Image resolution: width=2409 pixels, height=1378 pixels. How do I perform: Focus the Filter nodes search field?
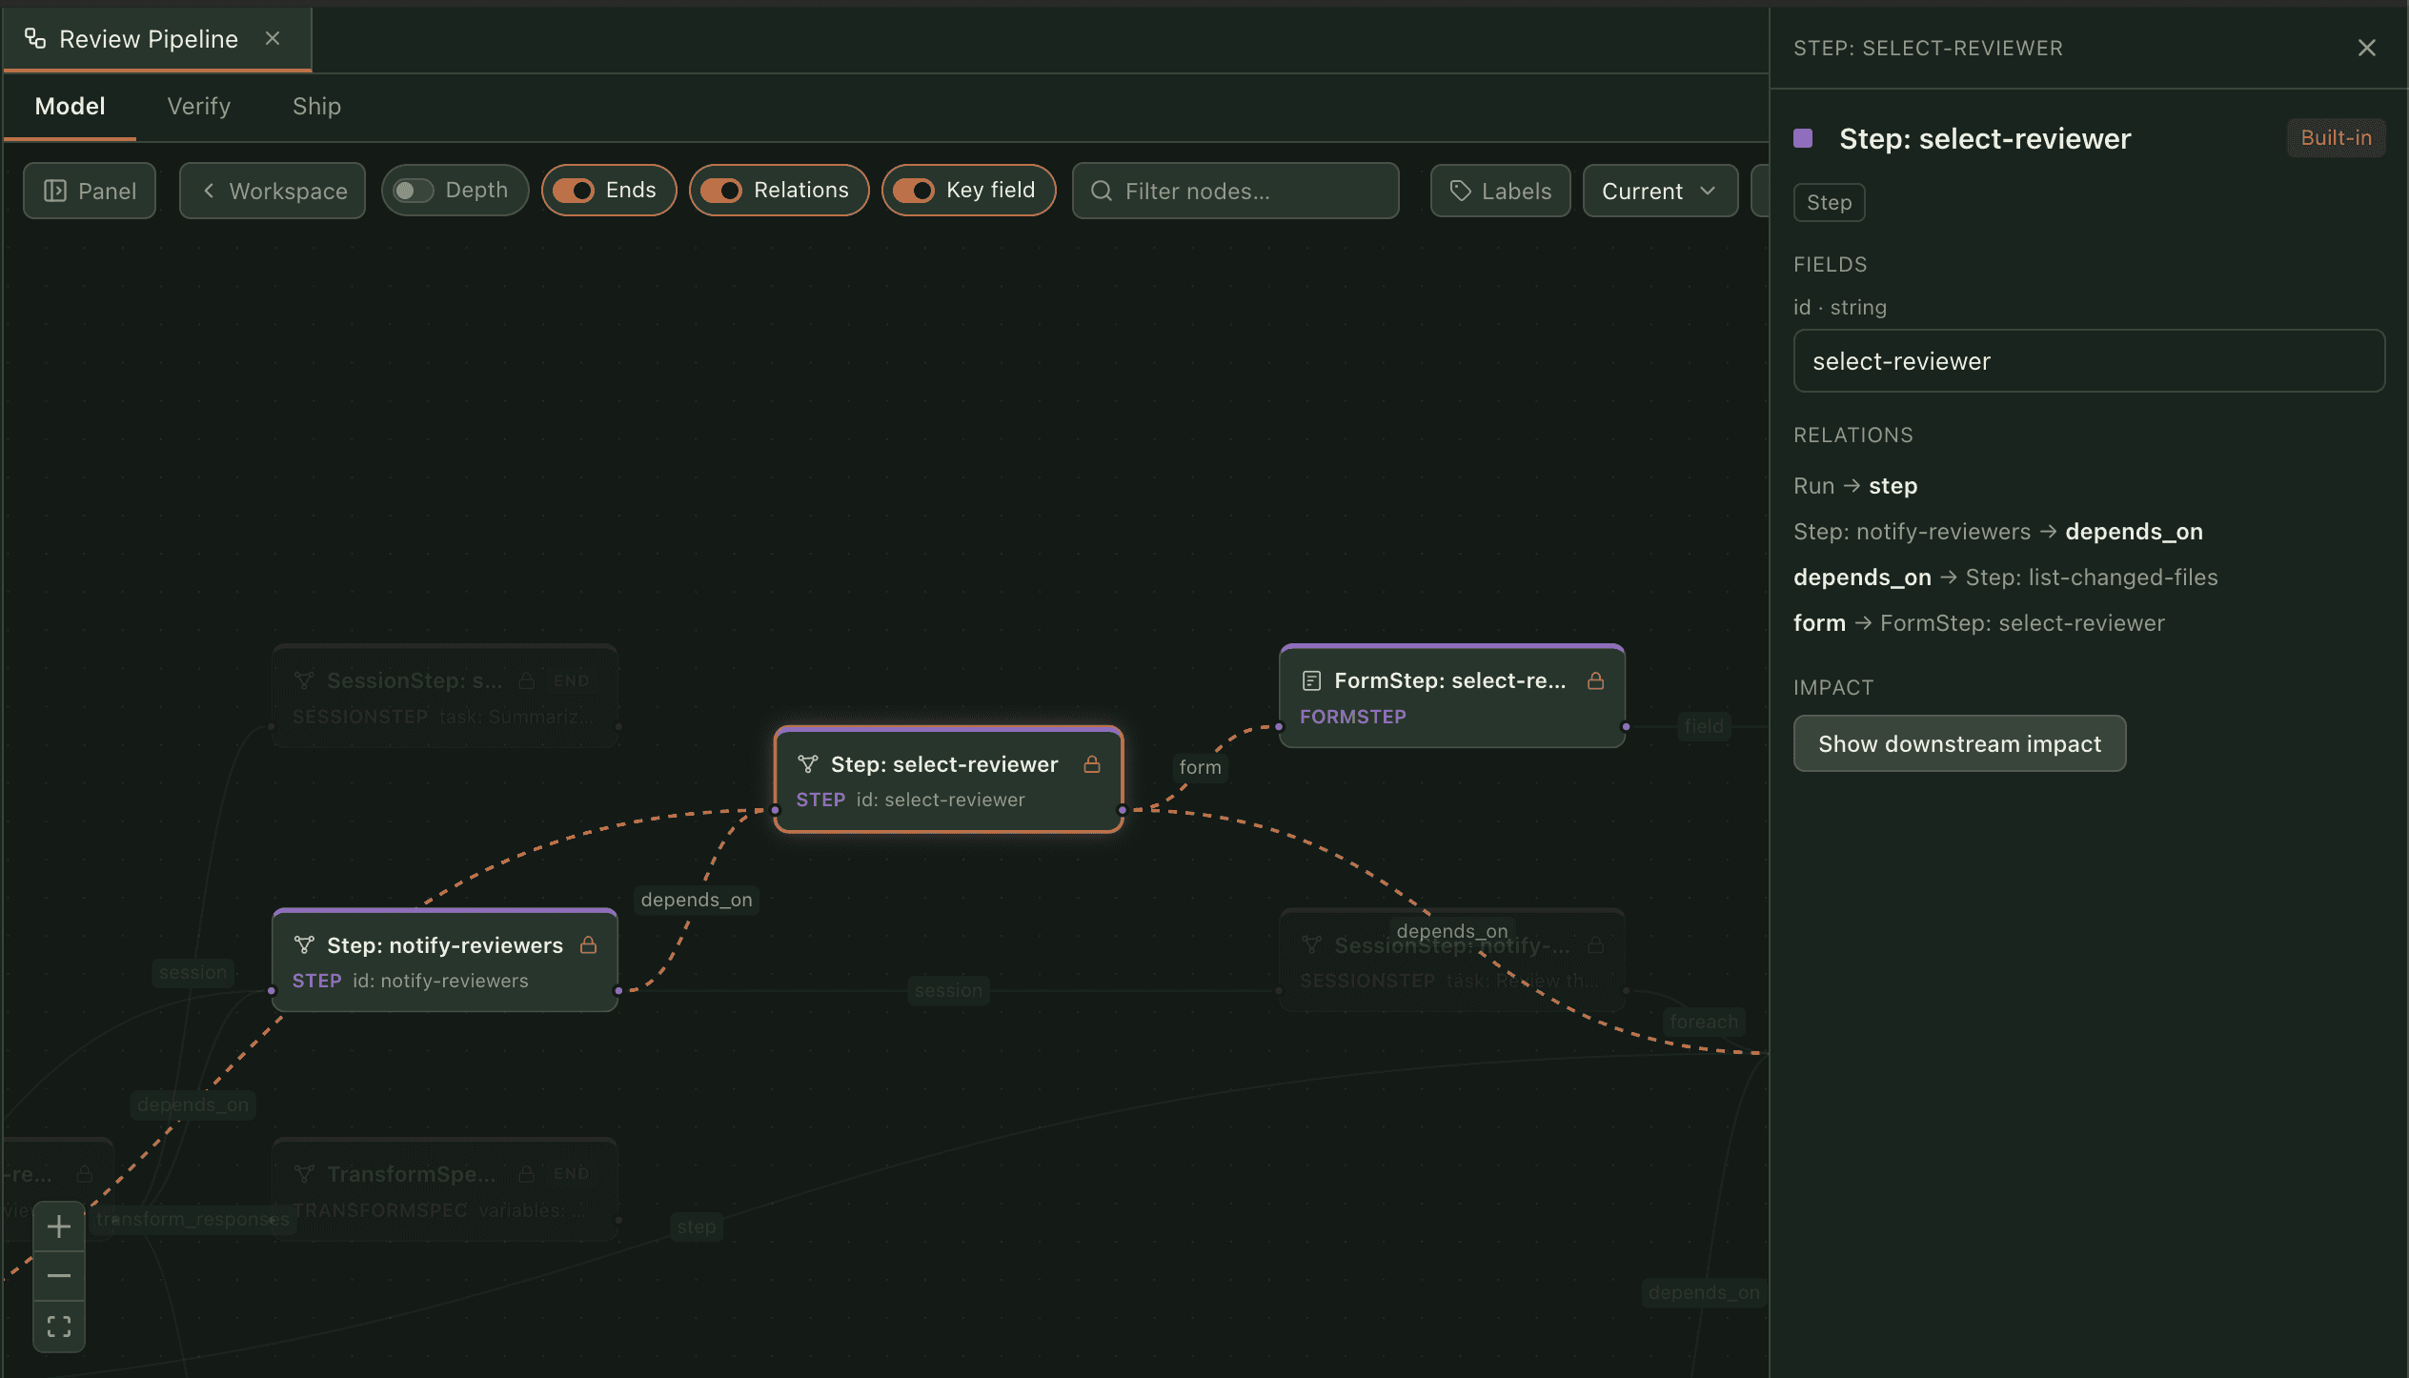pyautogui.click(x=1235, y=191)
